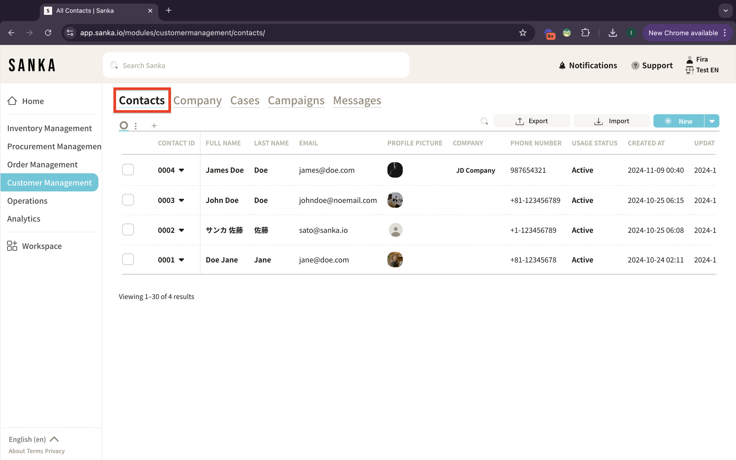Close the All Contacts Sanka tab
The height and width of the screenshot is (460, 736).
pos(150,11)
